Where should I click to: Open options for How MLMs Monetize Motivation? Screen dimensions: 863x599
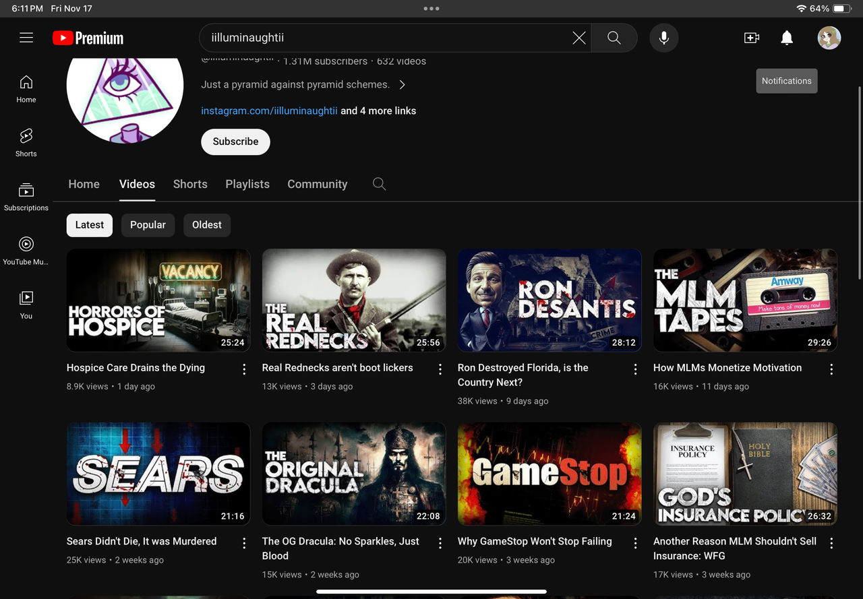click(831, 369)
